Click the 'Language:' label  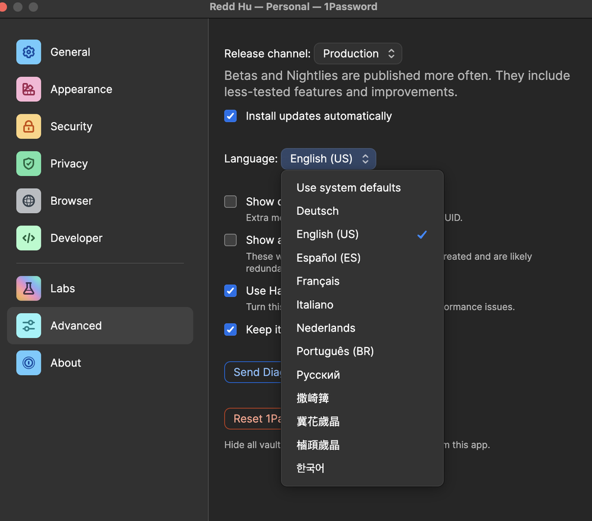tap(251, 159)
